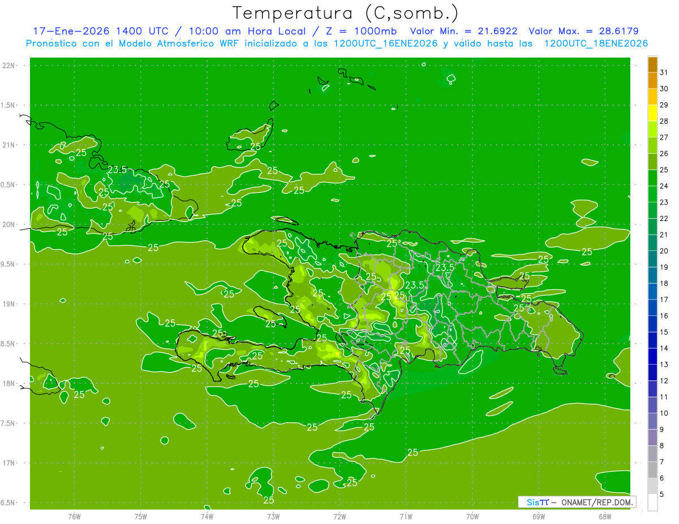679x524 pixels.
Task: Click the 76W longitude axis label
Action: (74, 516)
